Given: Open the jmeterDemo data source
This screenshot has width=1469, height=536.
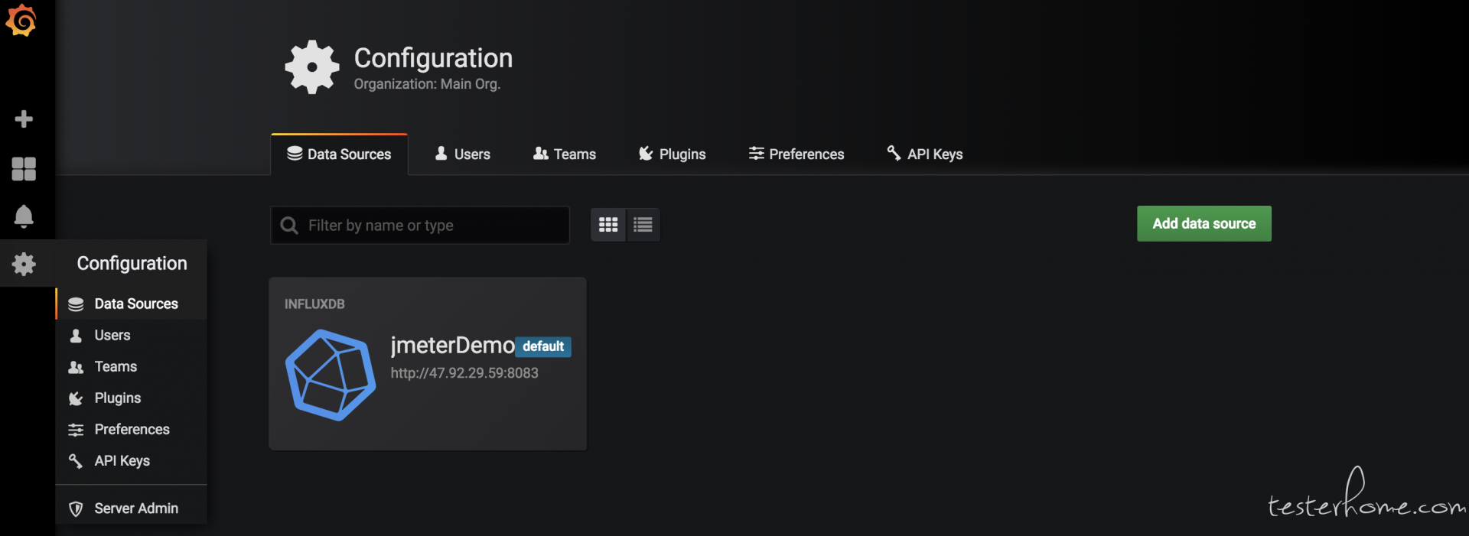Looking at the screenshot, I should point(452,346).
